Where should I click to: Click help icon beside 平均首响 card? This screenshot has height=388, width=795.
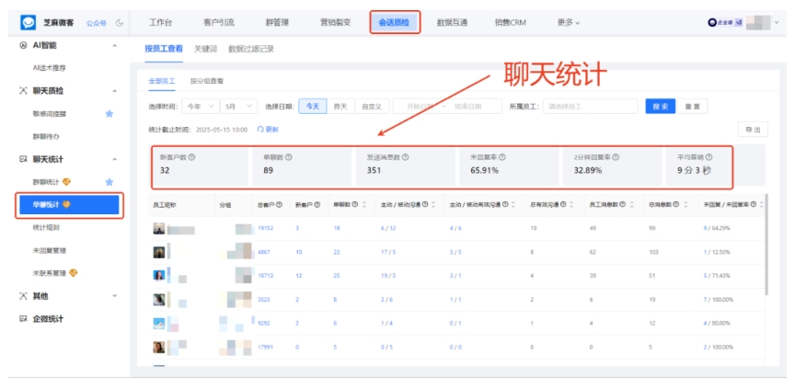click(709, 157)
